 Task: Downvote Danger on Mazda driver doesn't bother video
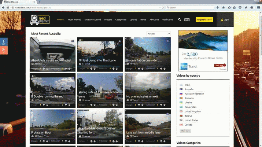(95, 141)
